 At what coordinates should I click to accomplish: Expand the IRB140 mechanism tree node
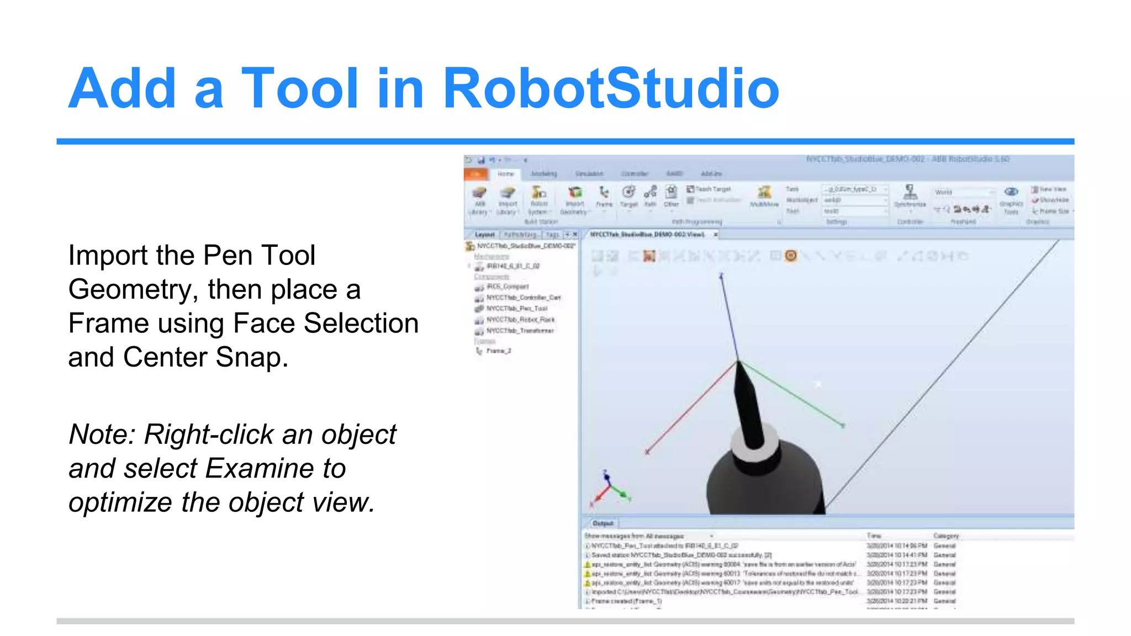pyautogui.click(x=469, y=266)
